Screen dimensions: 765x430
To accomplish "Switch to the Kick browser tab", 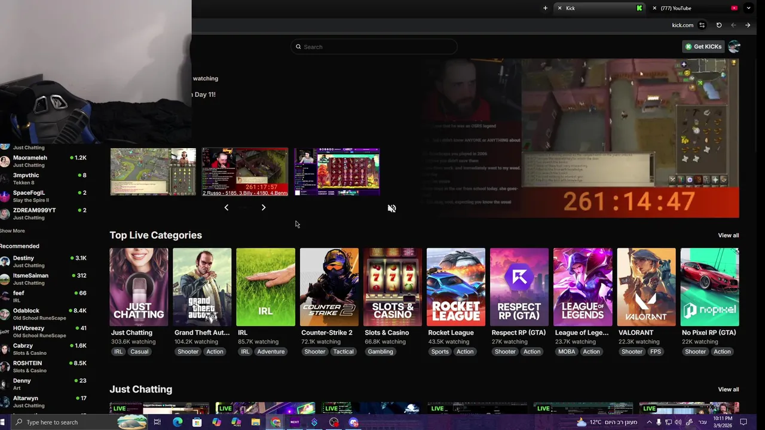I will tap(599, 8).
